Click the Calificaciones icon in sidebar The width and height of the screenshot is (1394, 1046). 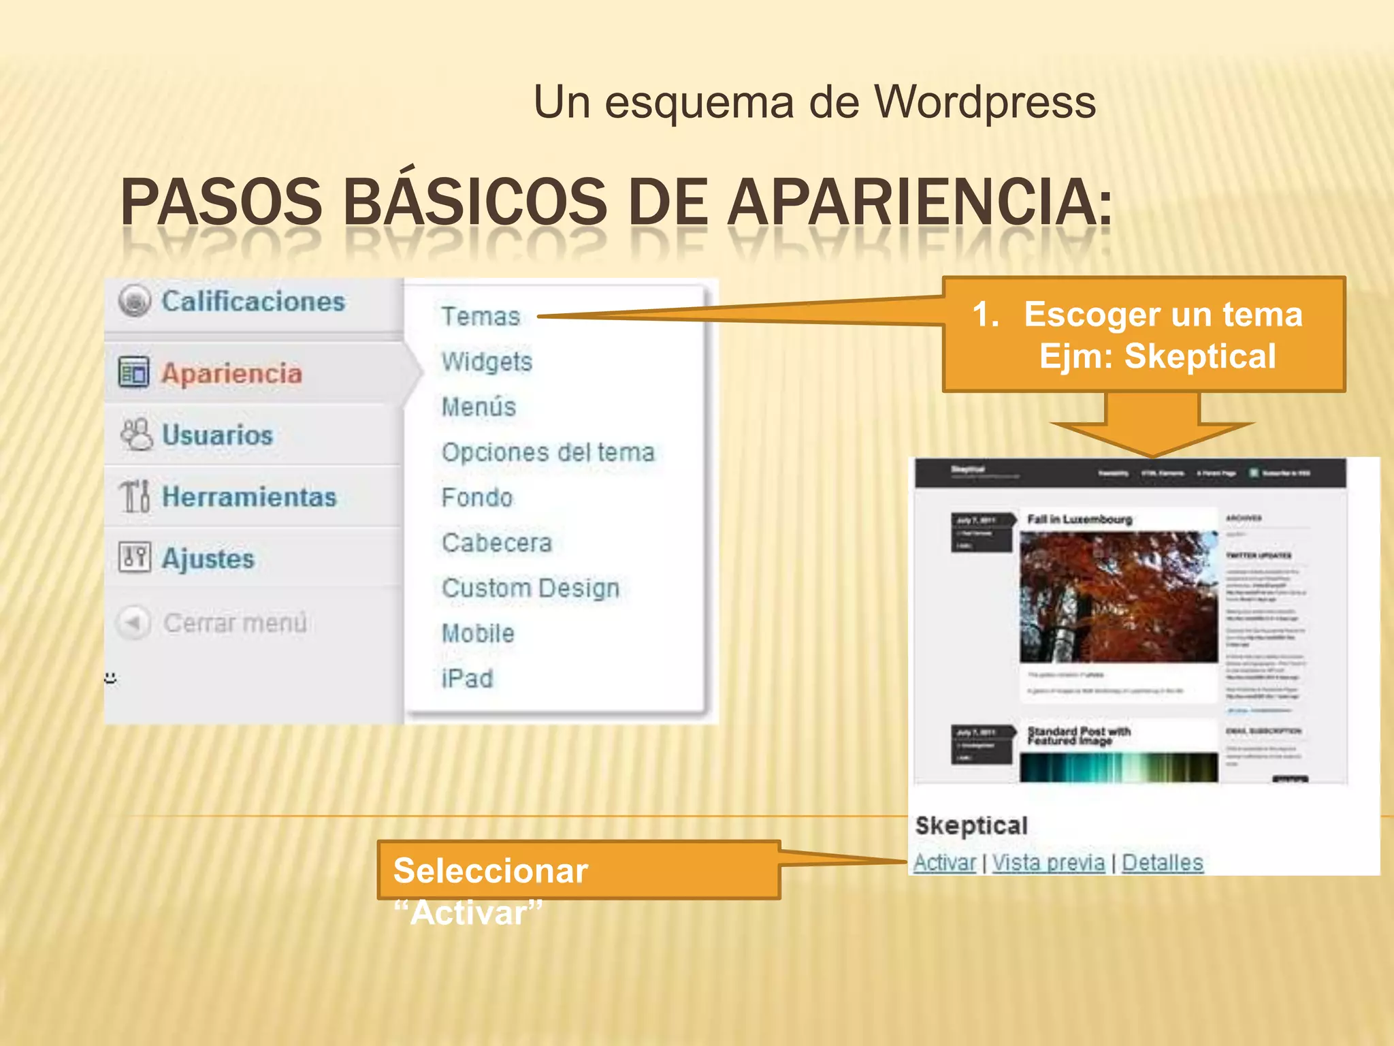point(134,300)
